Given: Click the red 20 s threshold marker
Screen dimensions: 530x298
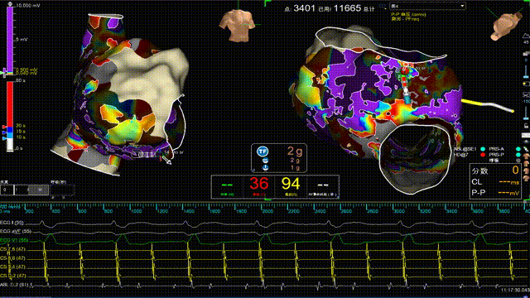Looking at the screenshot, I should click(4, 127).
